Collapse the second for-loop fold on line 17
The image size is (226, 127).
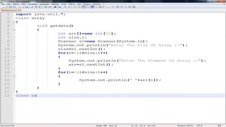coord(14,76)
